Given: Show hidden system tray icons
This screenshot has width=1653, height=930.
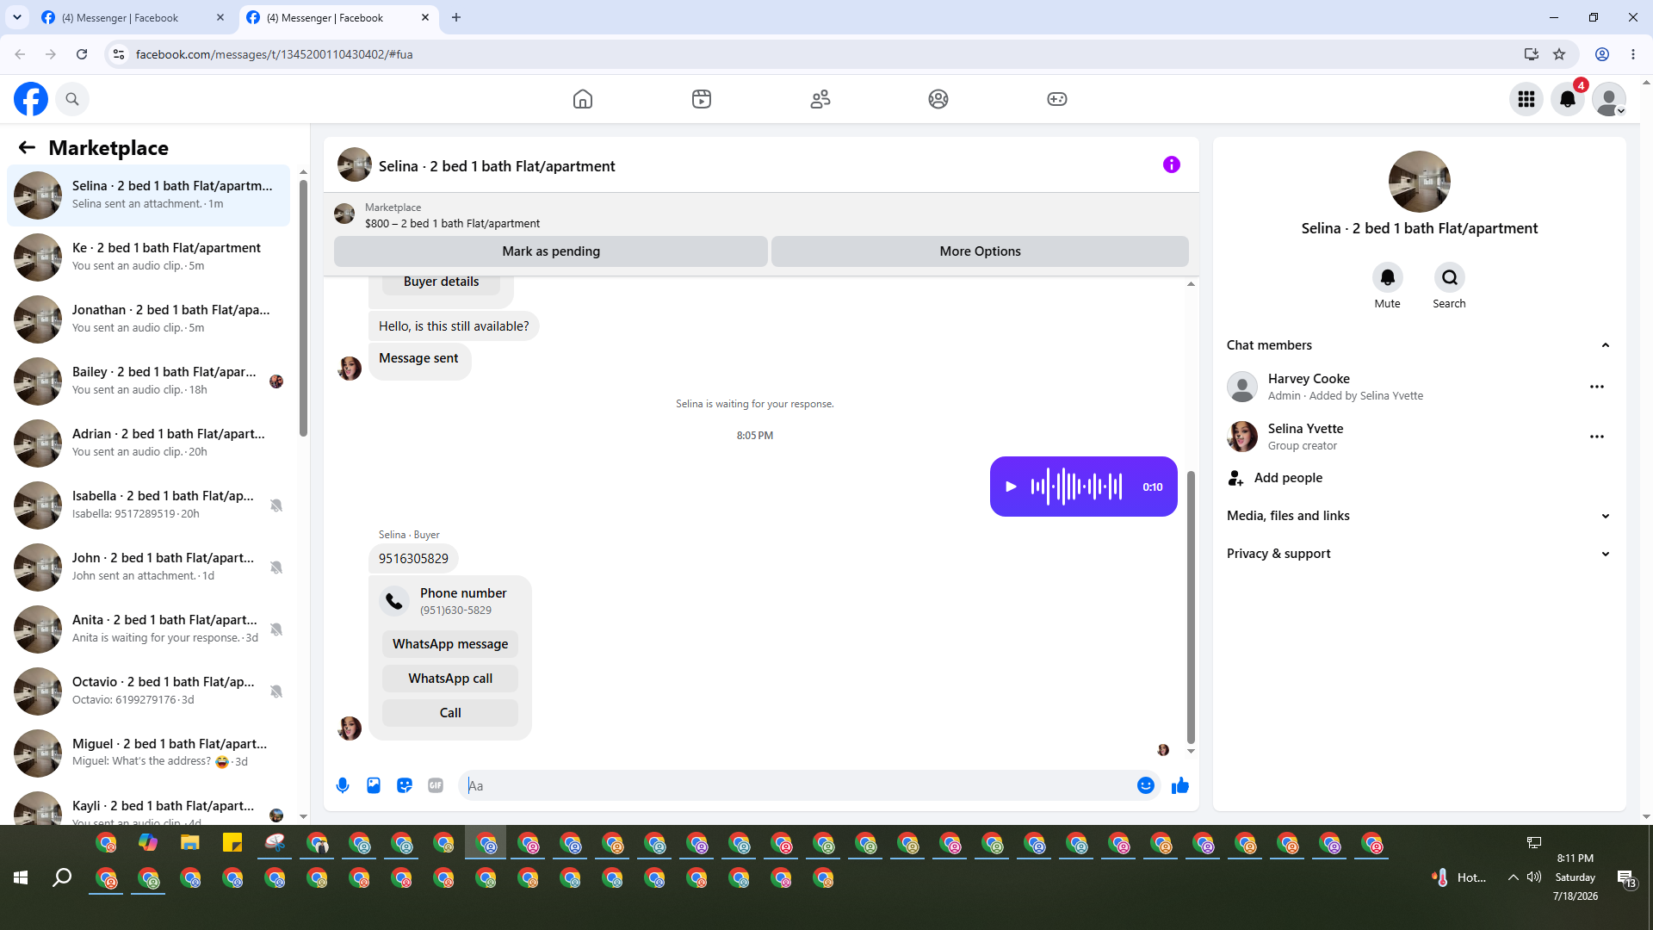Looking at the screenshot, I should coord(1513,877).
